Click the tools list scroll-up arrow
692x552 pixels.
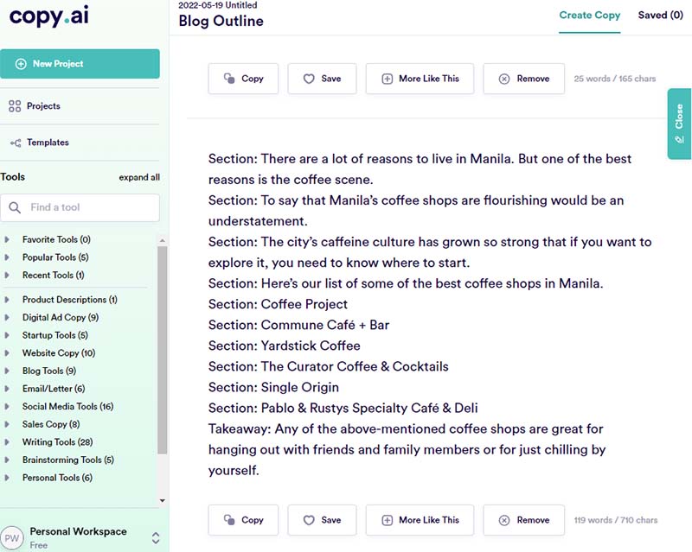tap(163, 241)
